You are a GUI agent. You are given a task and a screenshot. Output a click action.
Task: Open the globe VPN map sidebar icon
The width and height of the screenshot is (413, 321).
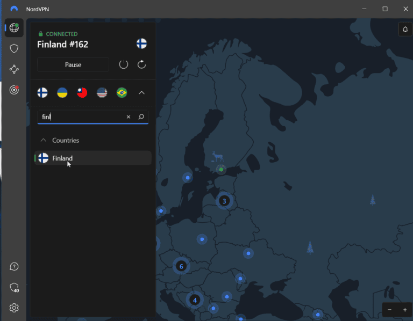(x=14, y=28)
